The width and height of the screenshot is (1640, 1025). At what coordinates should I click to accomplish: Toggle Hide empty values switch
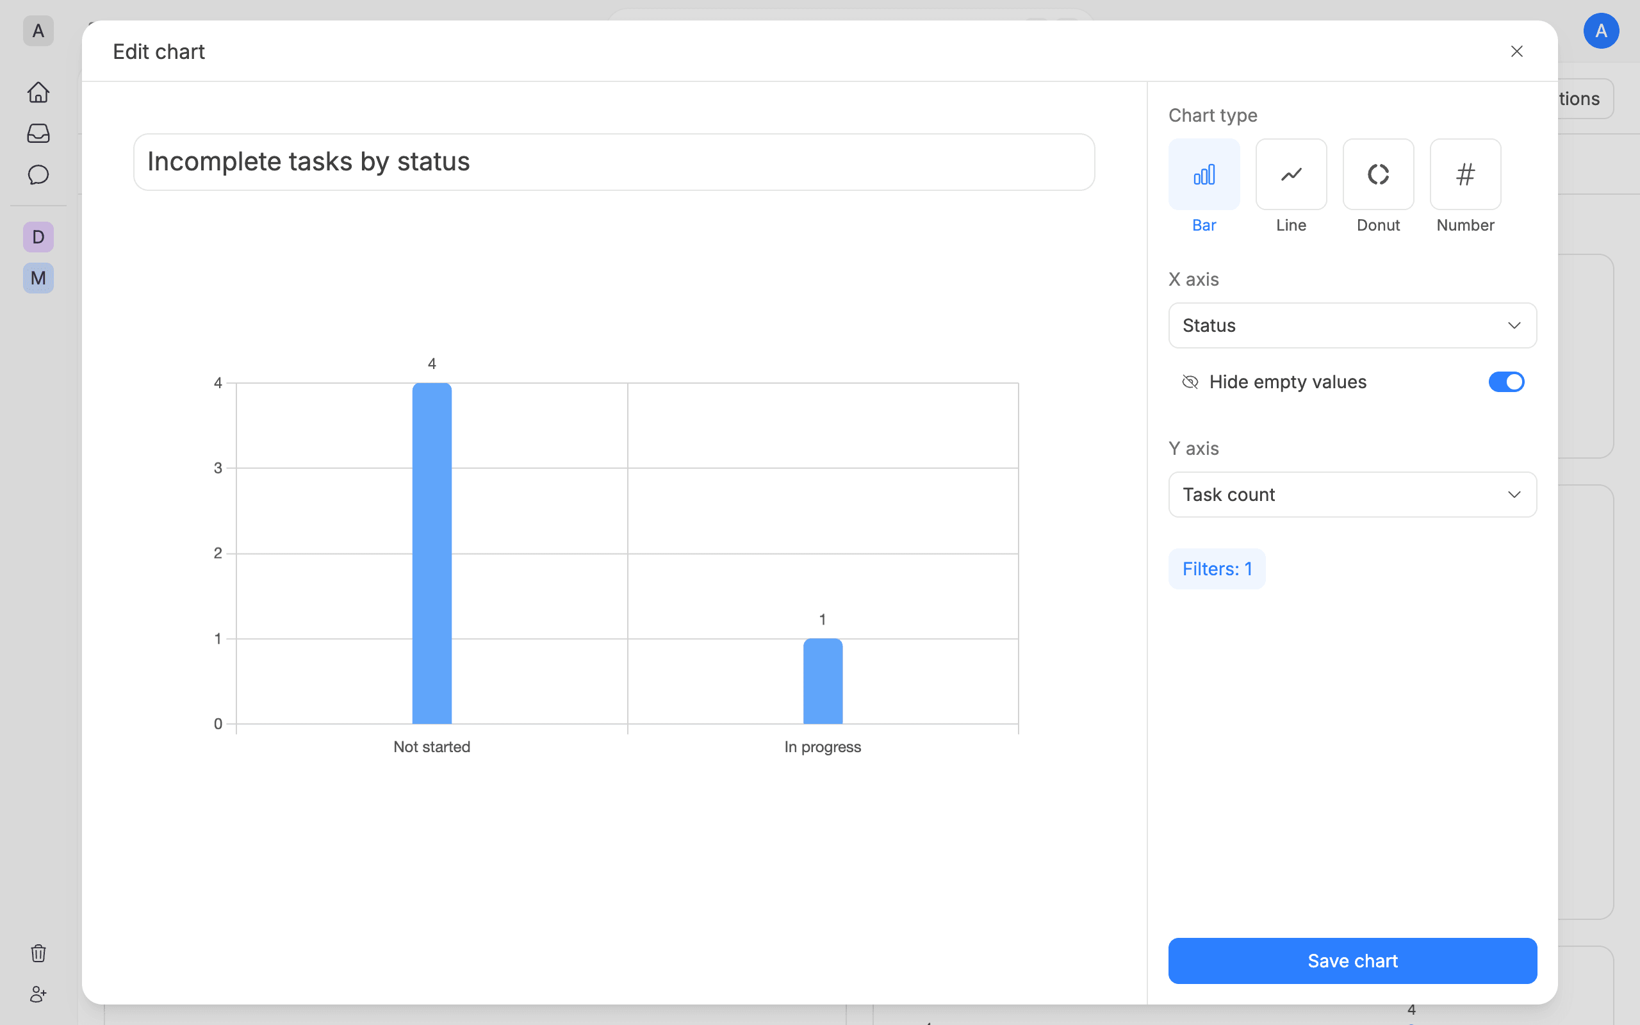1506,382
